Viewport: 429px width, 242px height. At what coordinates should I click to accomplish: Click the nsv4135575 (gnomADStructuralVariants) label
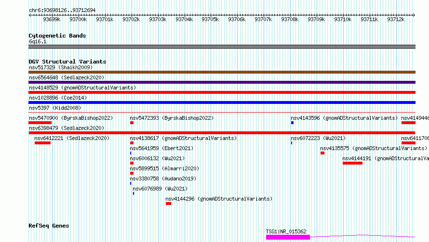pos(374,148)
